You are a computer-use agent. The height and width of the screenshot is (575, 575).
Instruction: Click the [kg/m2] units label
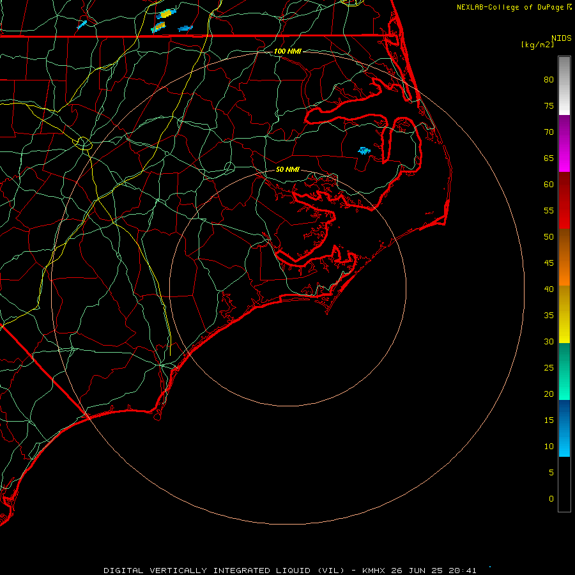[x=537, y=45]
